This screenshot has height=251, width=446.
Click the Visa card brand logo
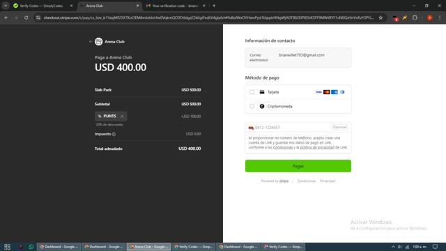(x=318, y=92)
